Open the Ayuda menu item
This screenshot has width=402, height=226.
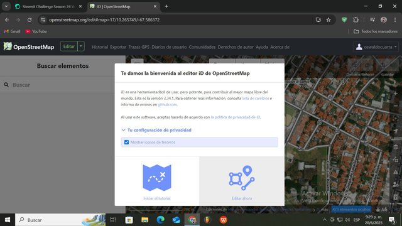[262, 47]
